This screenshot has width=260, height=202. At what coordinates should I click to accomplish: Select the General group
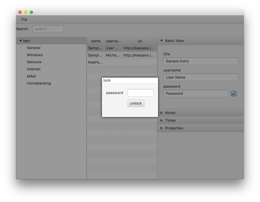(34, 48)
